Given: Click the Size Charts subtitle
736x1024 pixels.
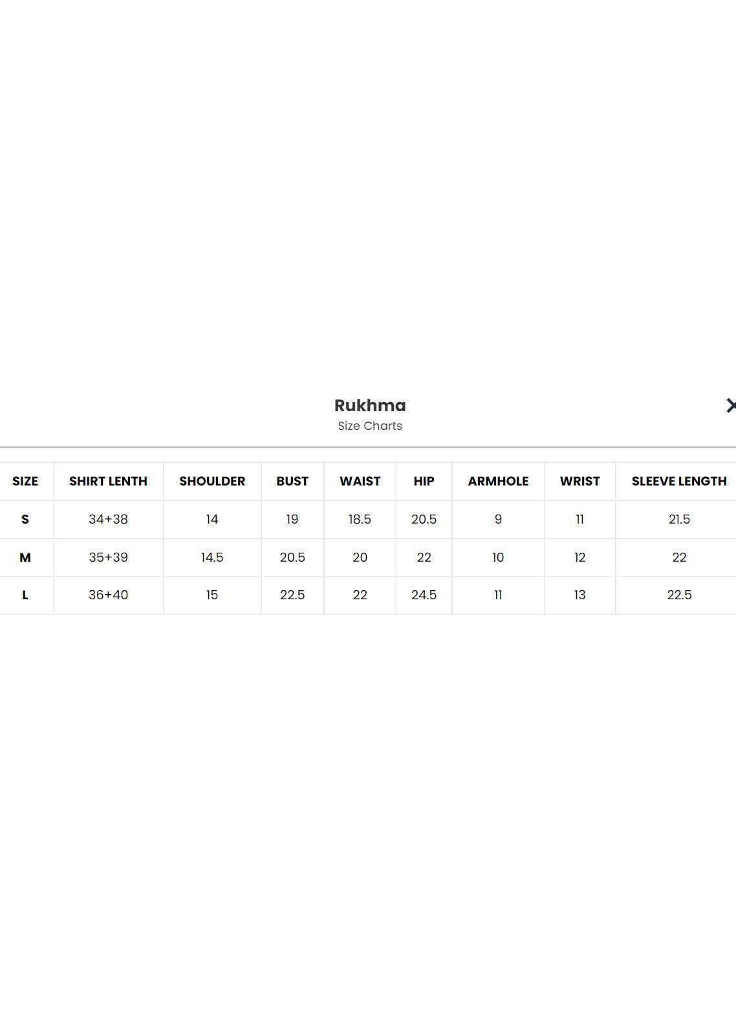Looking at the screenshot, I should [370, 426].
